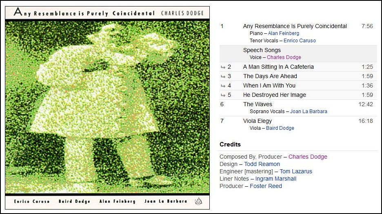Click the 'Credits' section heading
This screenshot has height=214, width=382.
[230, 144]
